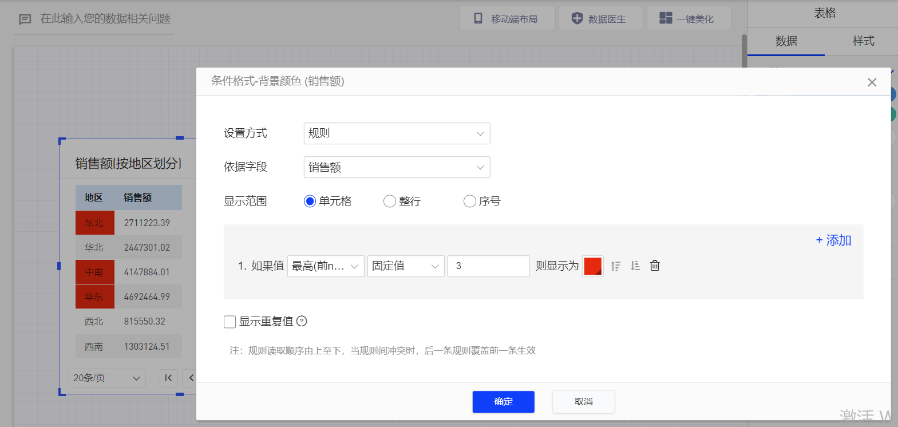Screen dimensions: 898x427
Task: Apply 一键美化 beautify tool
Action: pyautogui.click(x=688, y=18)
